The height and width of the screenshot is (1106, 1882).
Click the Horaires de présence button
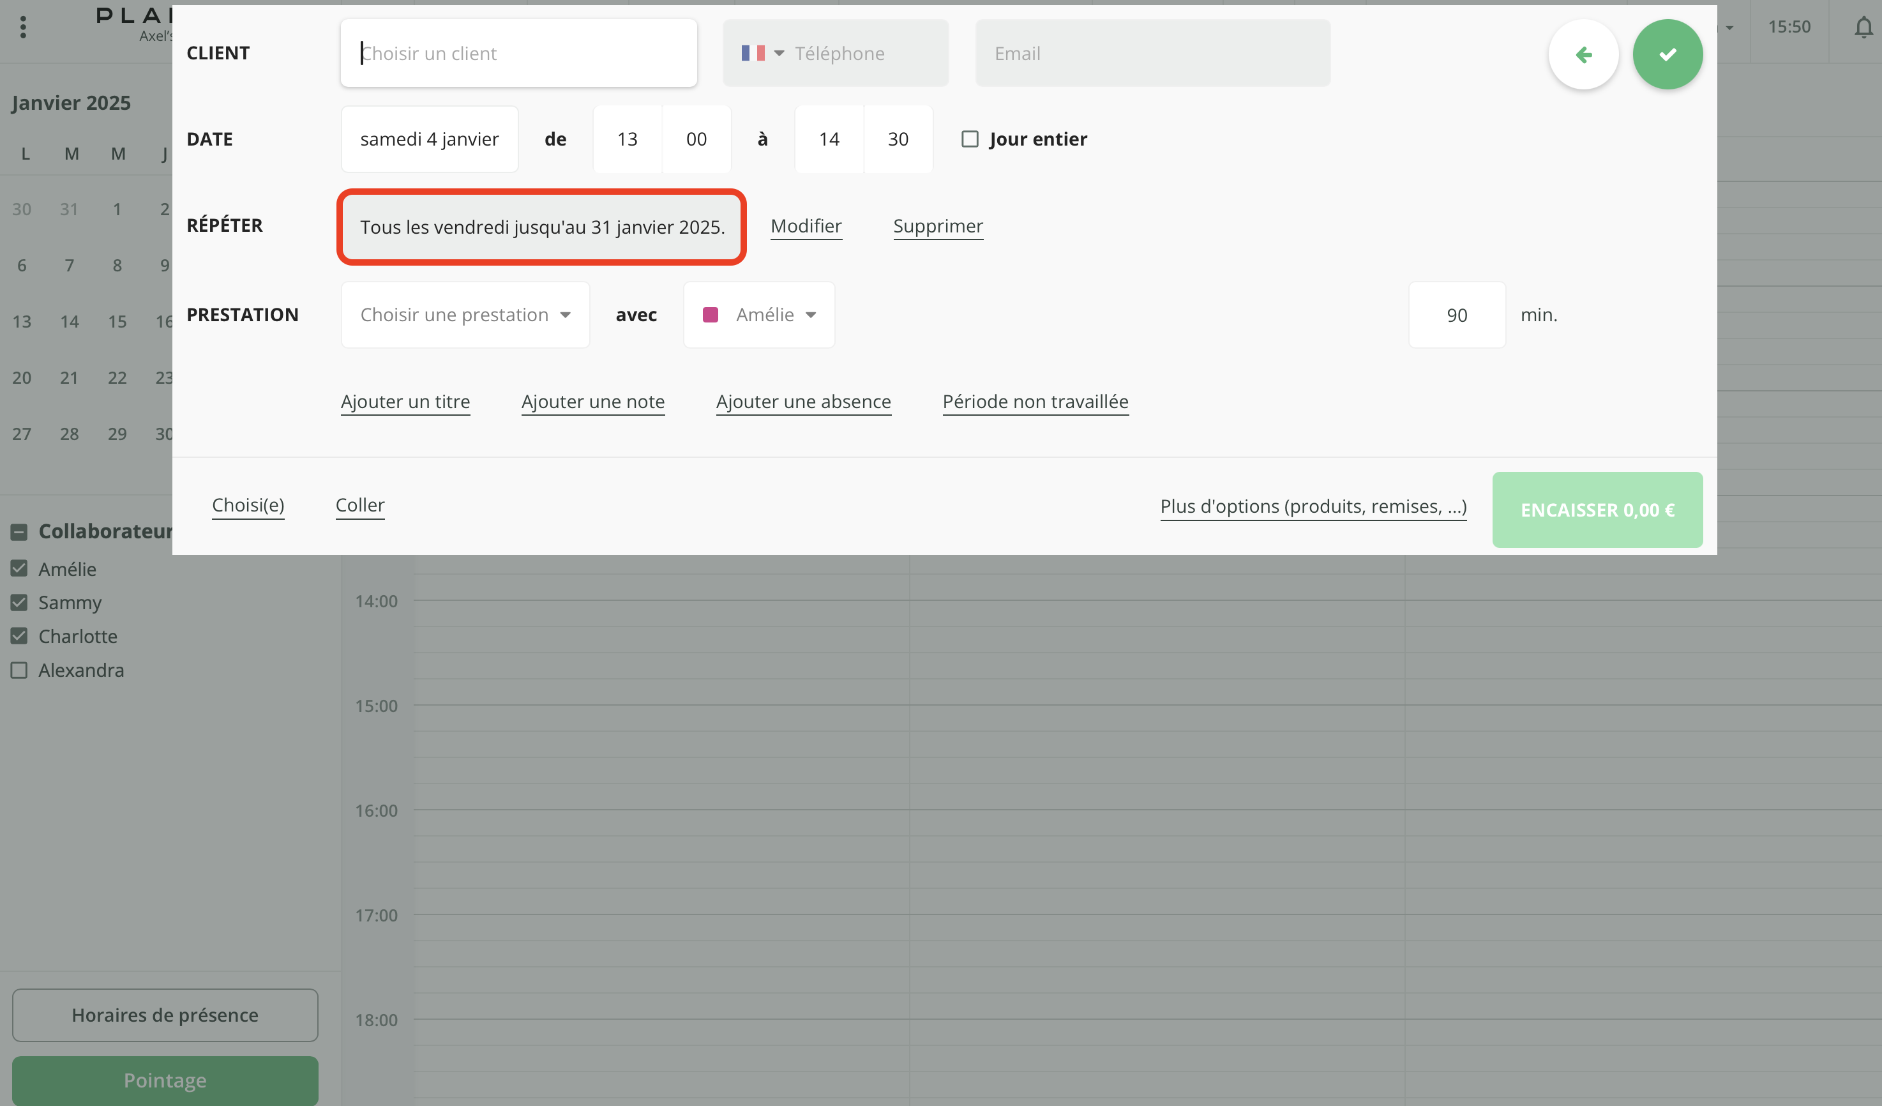tap(164, 1014)
